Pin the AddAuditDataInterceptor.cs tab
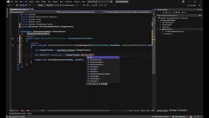 click(x=30, y=10)
